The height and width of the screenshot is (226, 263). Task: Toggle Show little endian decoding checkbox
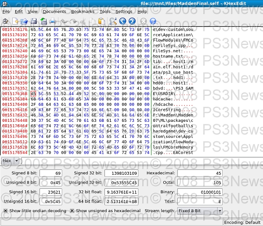5,211
